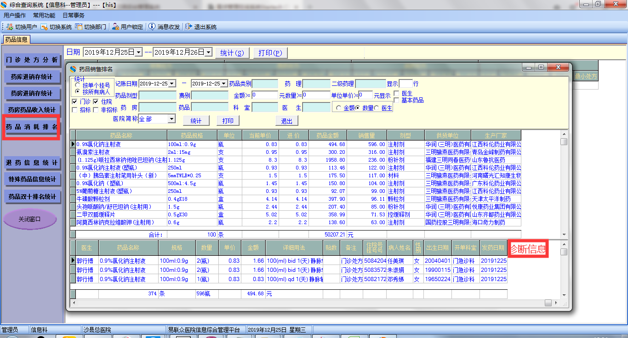Click the 用户锁定 user lock icon
The height and width of the screenshot is (338, 628).
click(116, 27)
